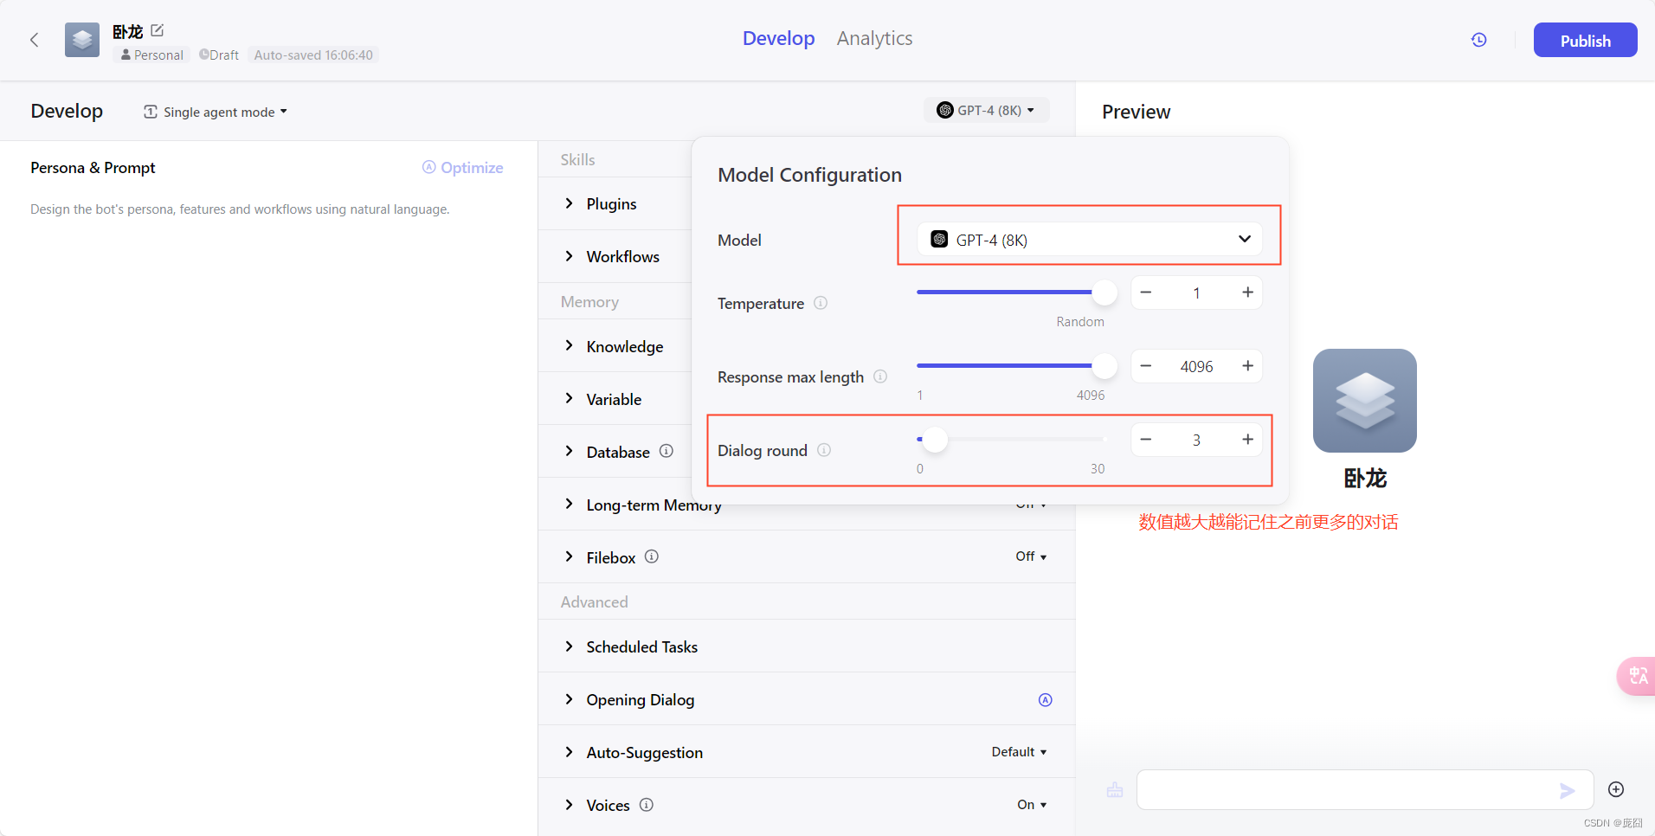
Task: Open Voices On dropdown
Action: 1032,805
